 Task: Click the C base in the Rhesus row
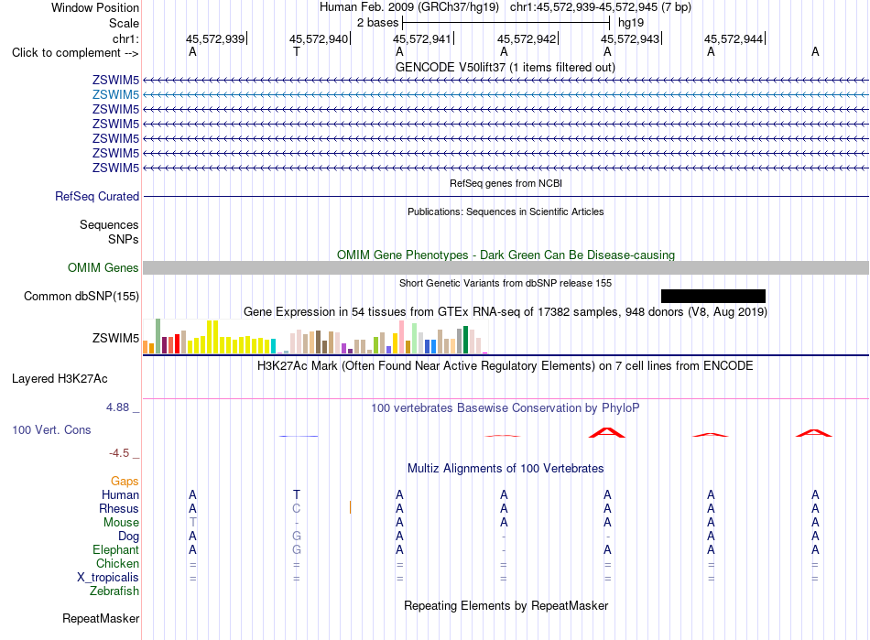pos(297,508)
